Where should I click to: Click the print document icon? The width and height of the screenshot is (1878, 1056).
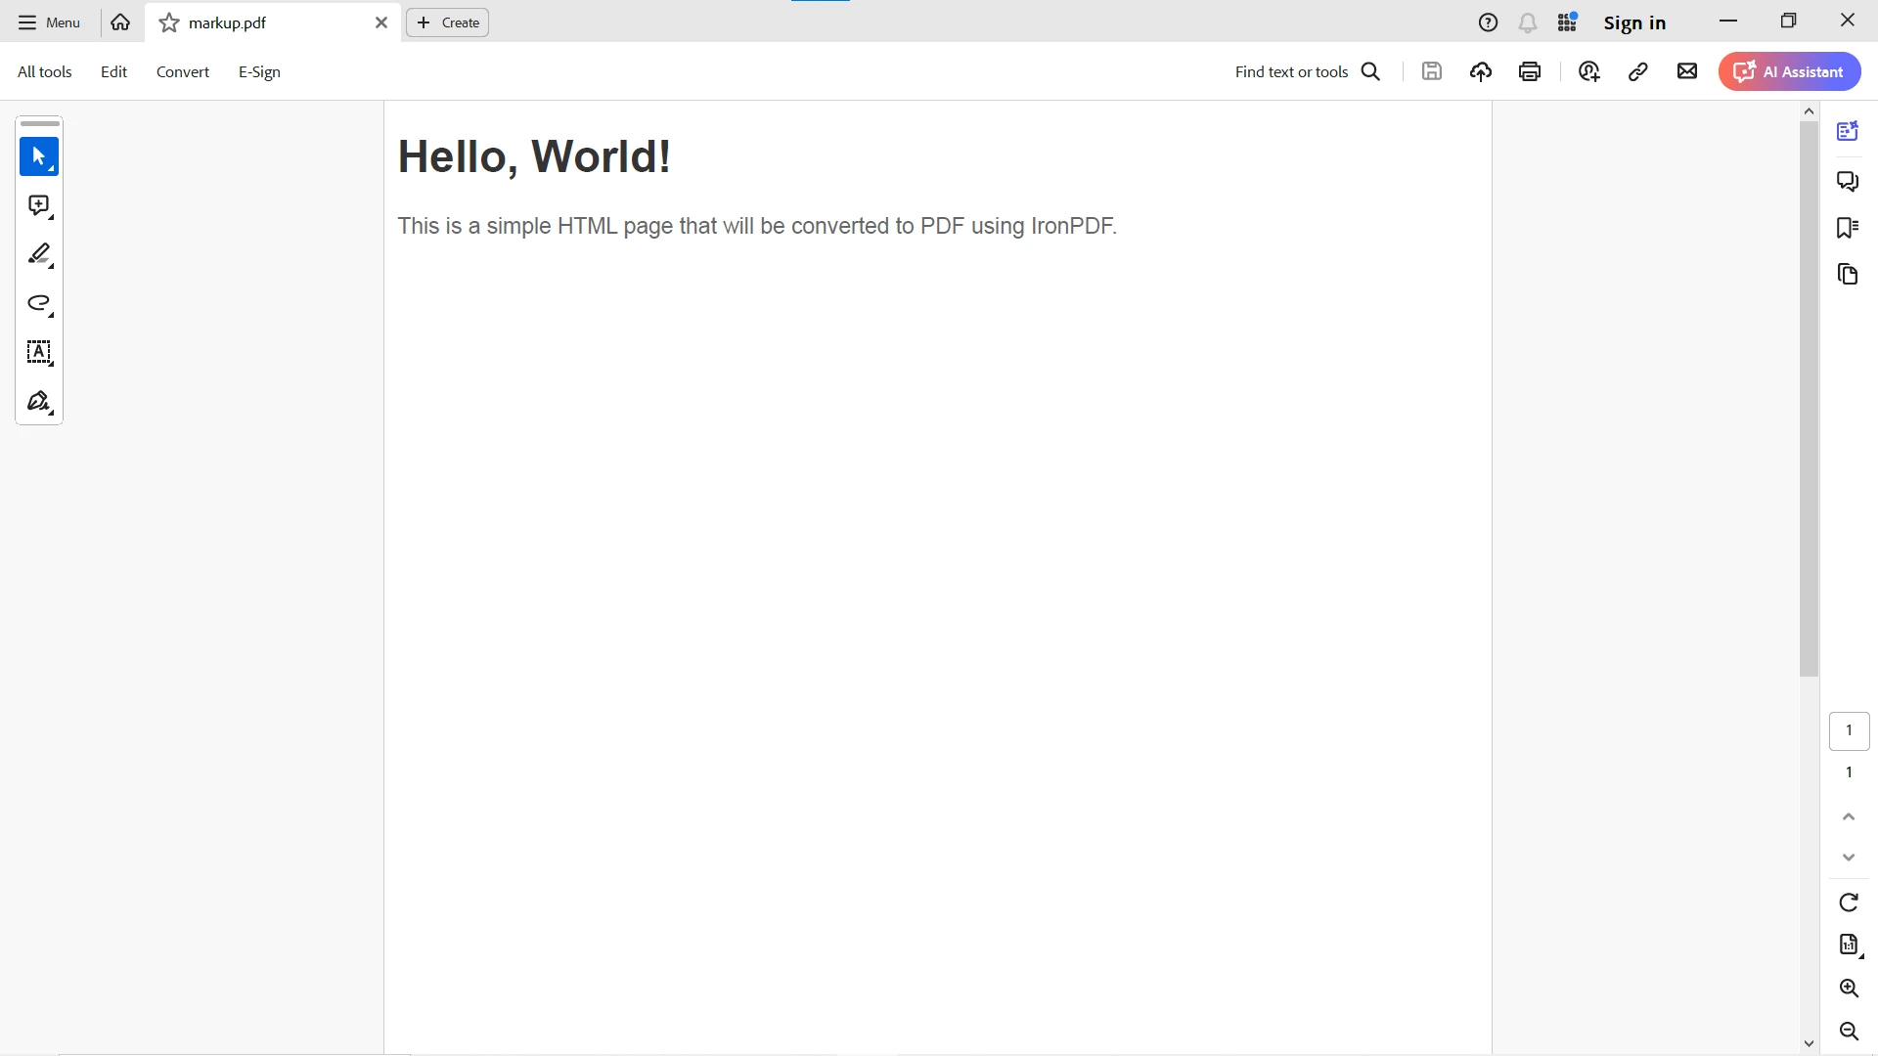coord(1530,71)
